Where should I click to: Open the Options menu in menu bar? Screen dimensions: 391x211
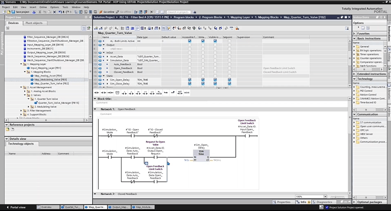coord(54,7)
